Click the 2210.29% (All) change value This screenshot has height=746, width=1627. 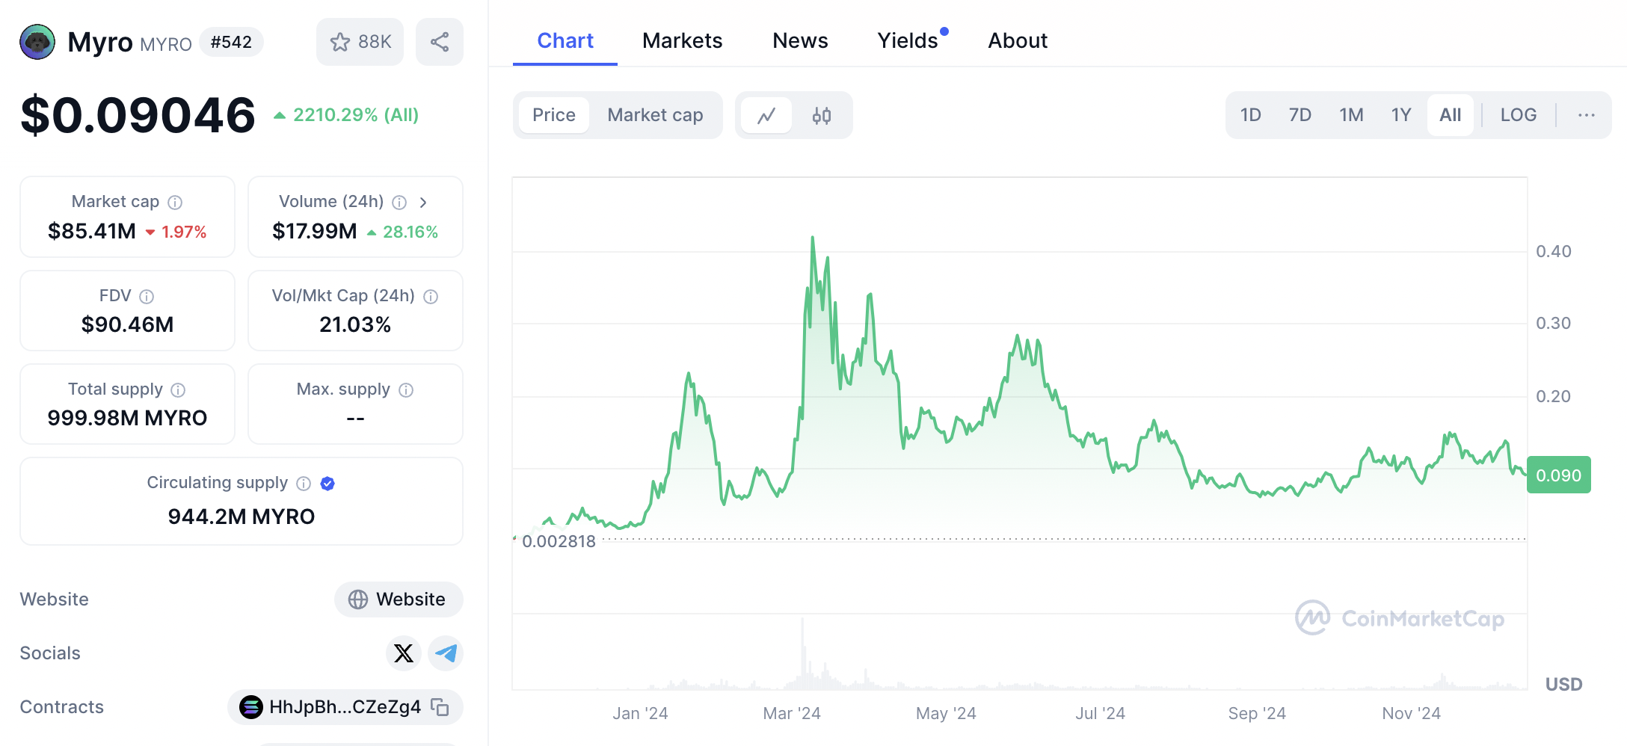coord(356,115)
